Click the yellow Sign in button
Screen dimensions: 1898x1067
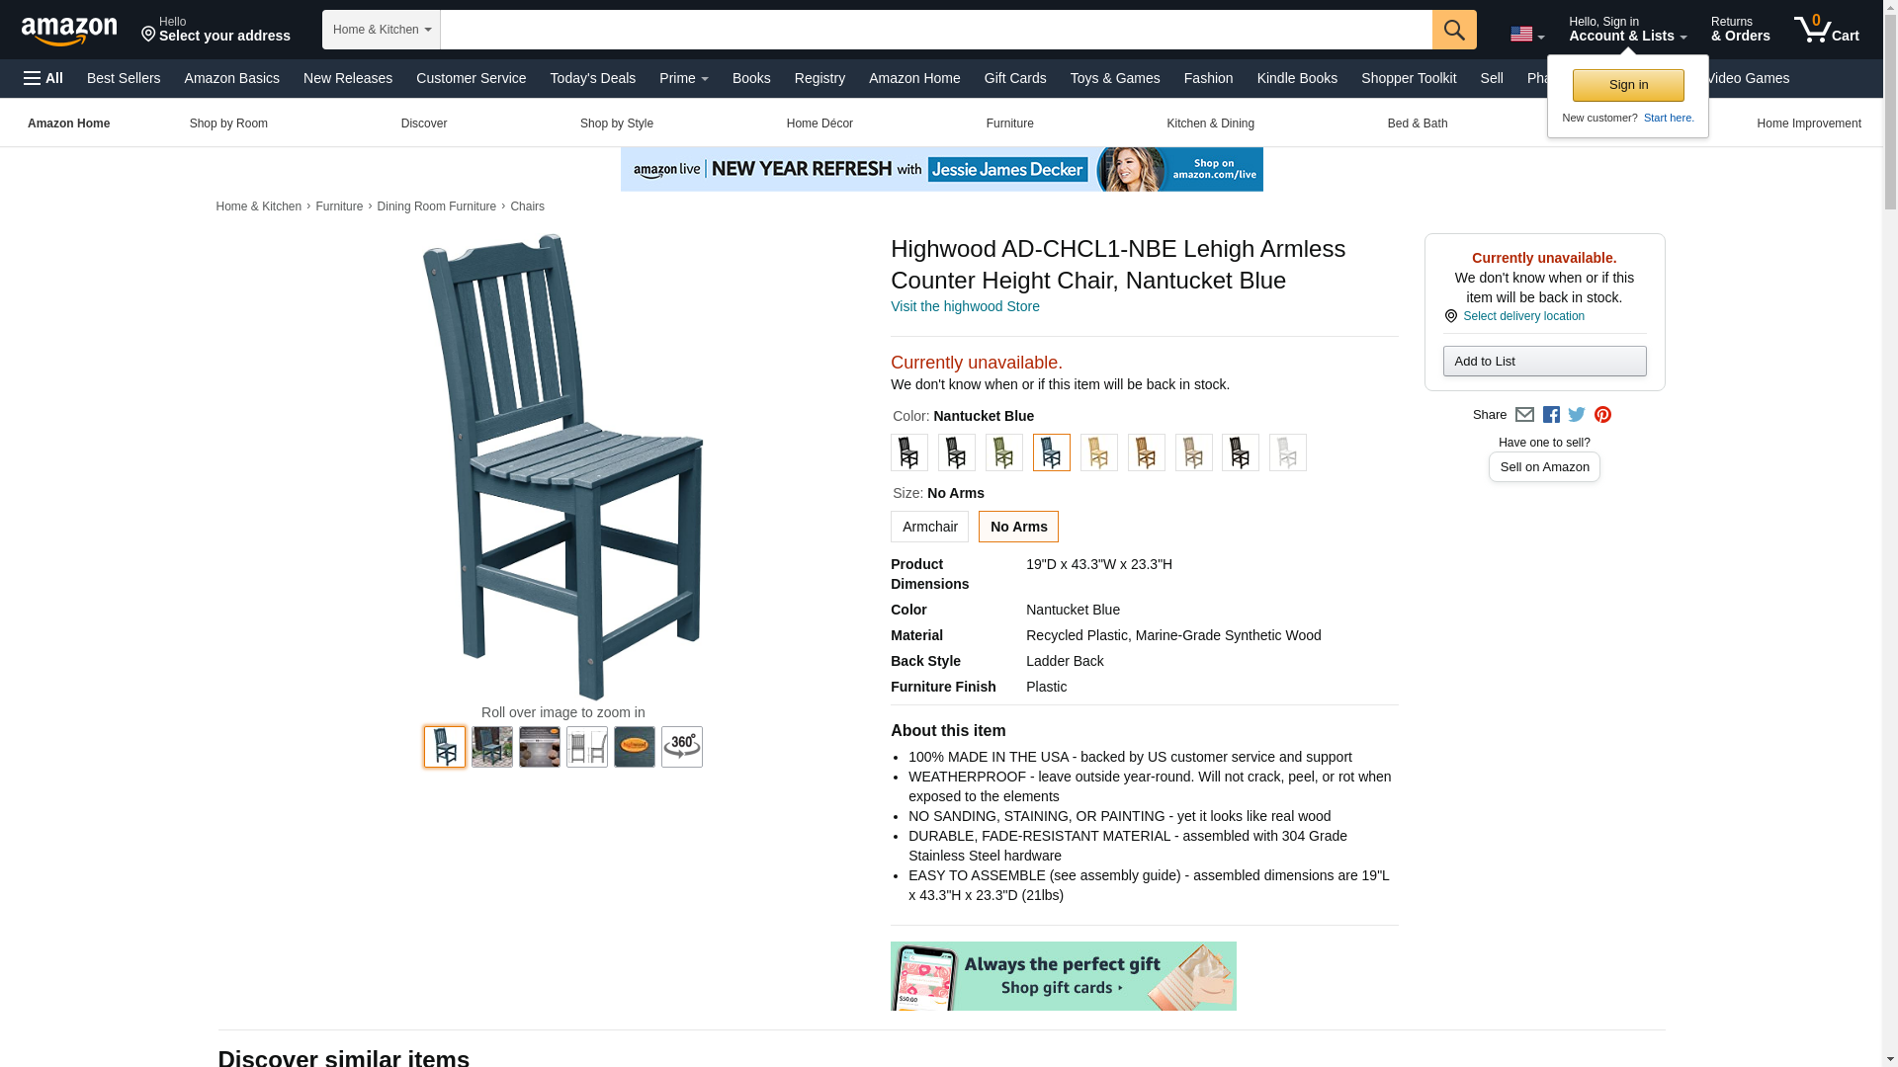click(1627, 85)
